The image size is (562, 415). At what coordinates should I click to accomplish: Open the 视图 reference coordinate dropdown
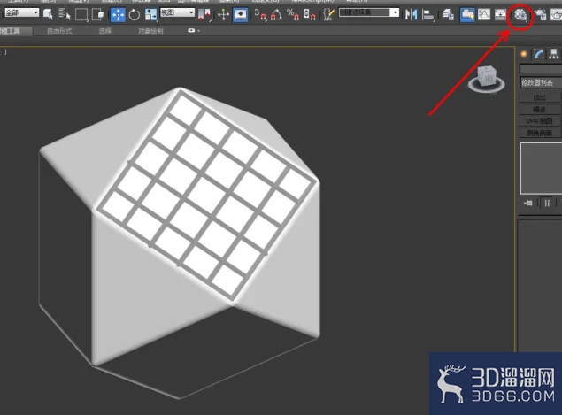[x=177, y=13]
